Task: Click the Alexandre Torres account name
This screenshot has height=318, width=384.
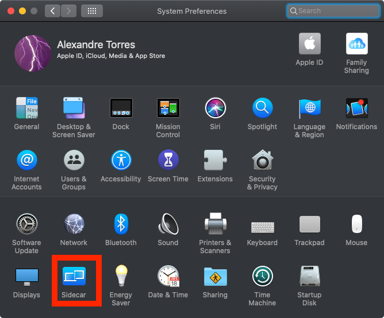Action: (x=96, y=45)
